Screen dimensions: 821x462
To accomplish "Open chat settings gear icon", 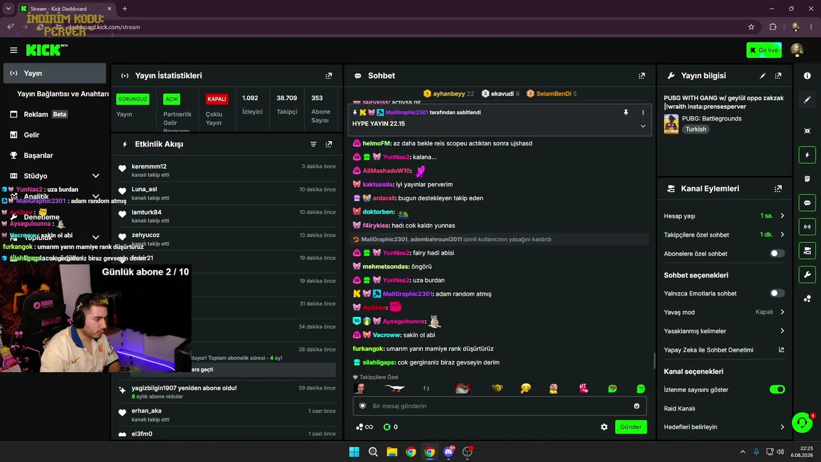I will [x=604, y=427].
